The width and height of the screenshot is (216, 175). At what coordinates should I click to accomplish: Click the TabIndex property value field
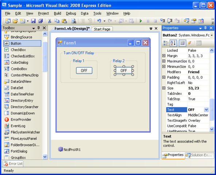tap(198, 93)
